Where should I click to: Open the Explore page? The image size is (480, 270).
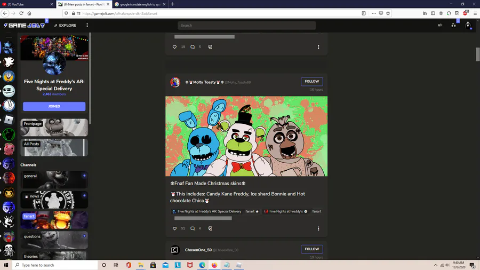65,26
